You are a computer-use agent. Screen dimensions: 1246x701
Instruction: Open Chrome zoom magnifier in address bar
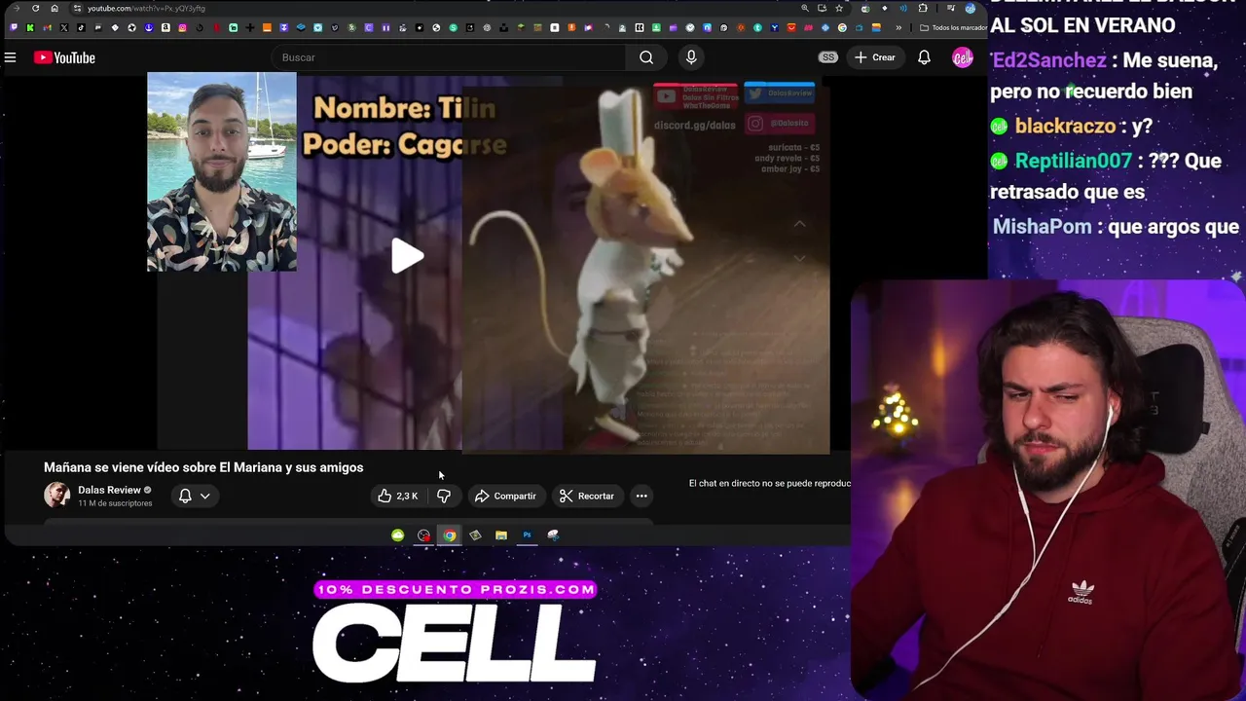click(x=804, y=8)
